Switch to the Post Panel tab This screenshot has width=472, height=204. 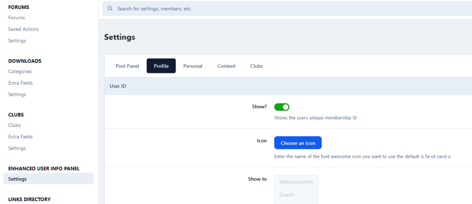pos(127,66)
